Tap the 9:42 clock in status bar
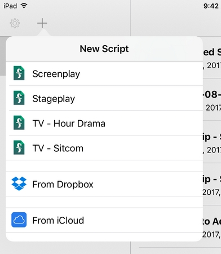The height and width of the screenshot is (254, 221). (211, 6)
